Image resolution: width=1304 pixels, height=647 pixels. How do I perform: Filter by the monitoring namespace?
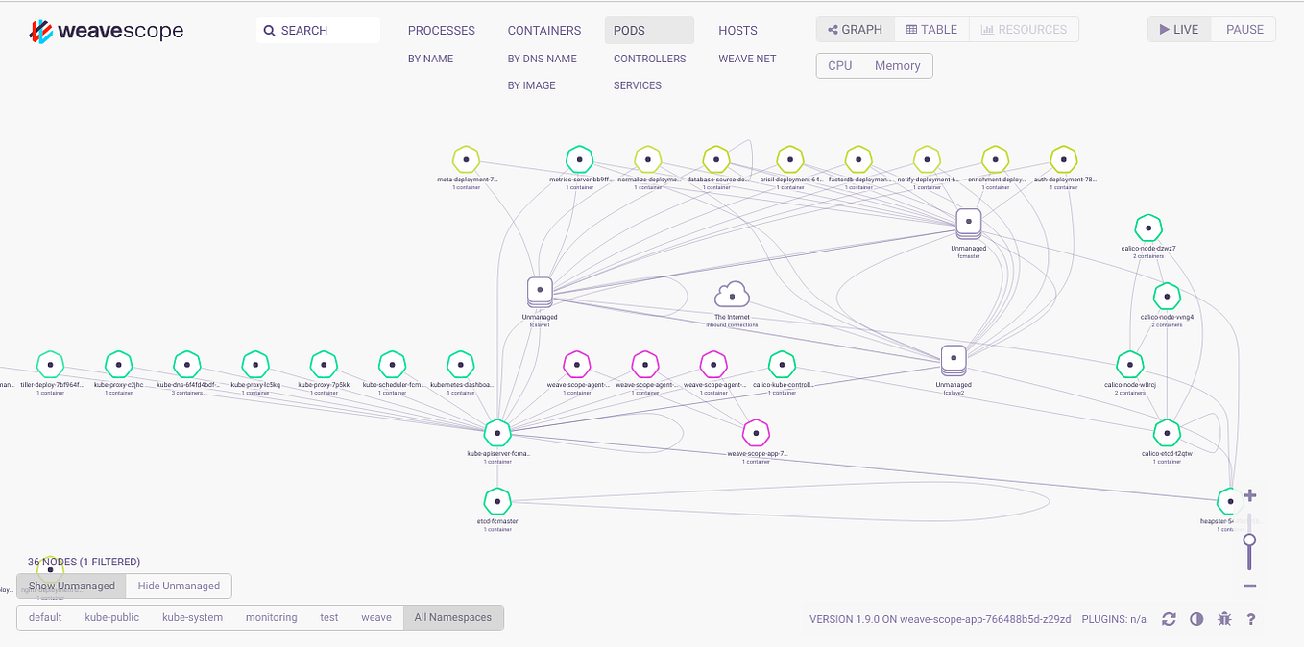point(271,618)
